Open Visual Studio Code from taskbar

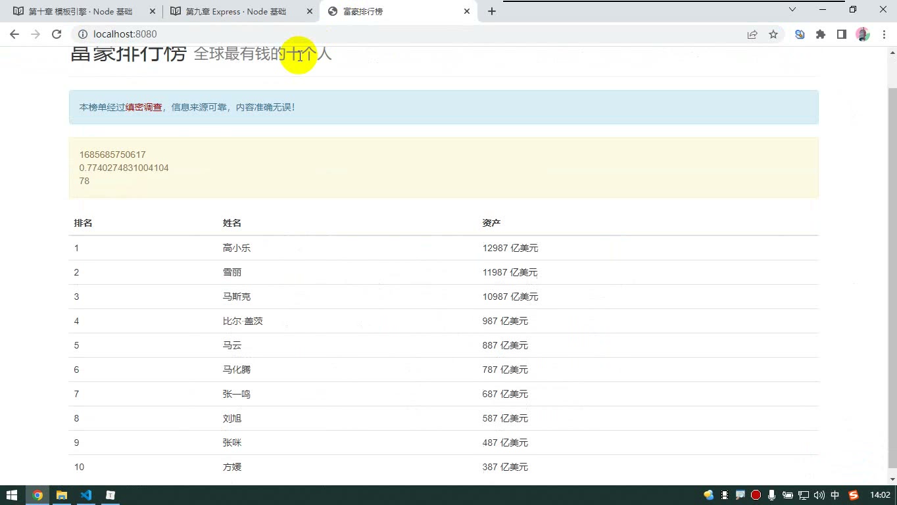[x=86, y=495]
